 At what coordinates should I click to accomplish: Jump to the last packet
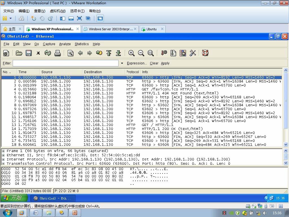pyautogui.click(x=118, y=53)
